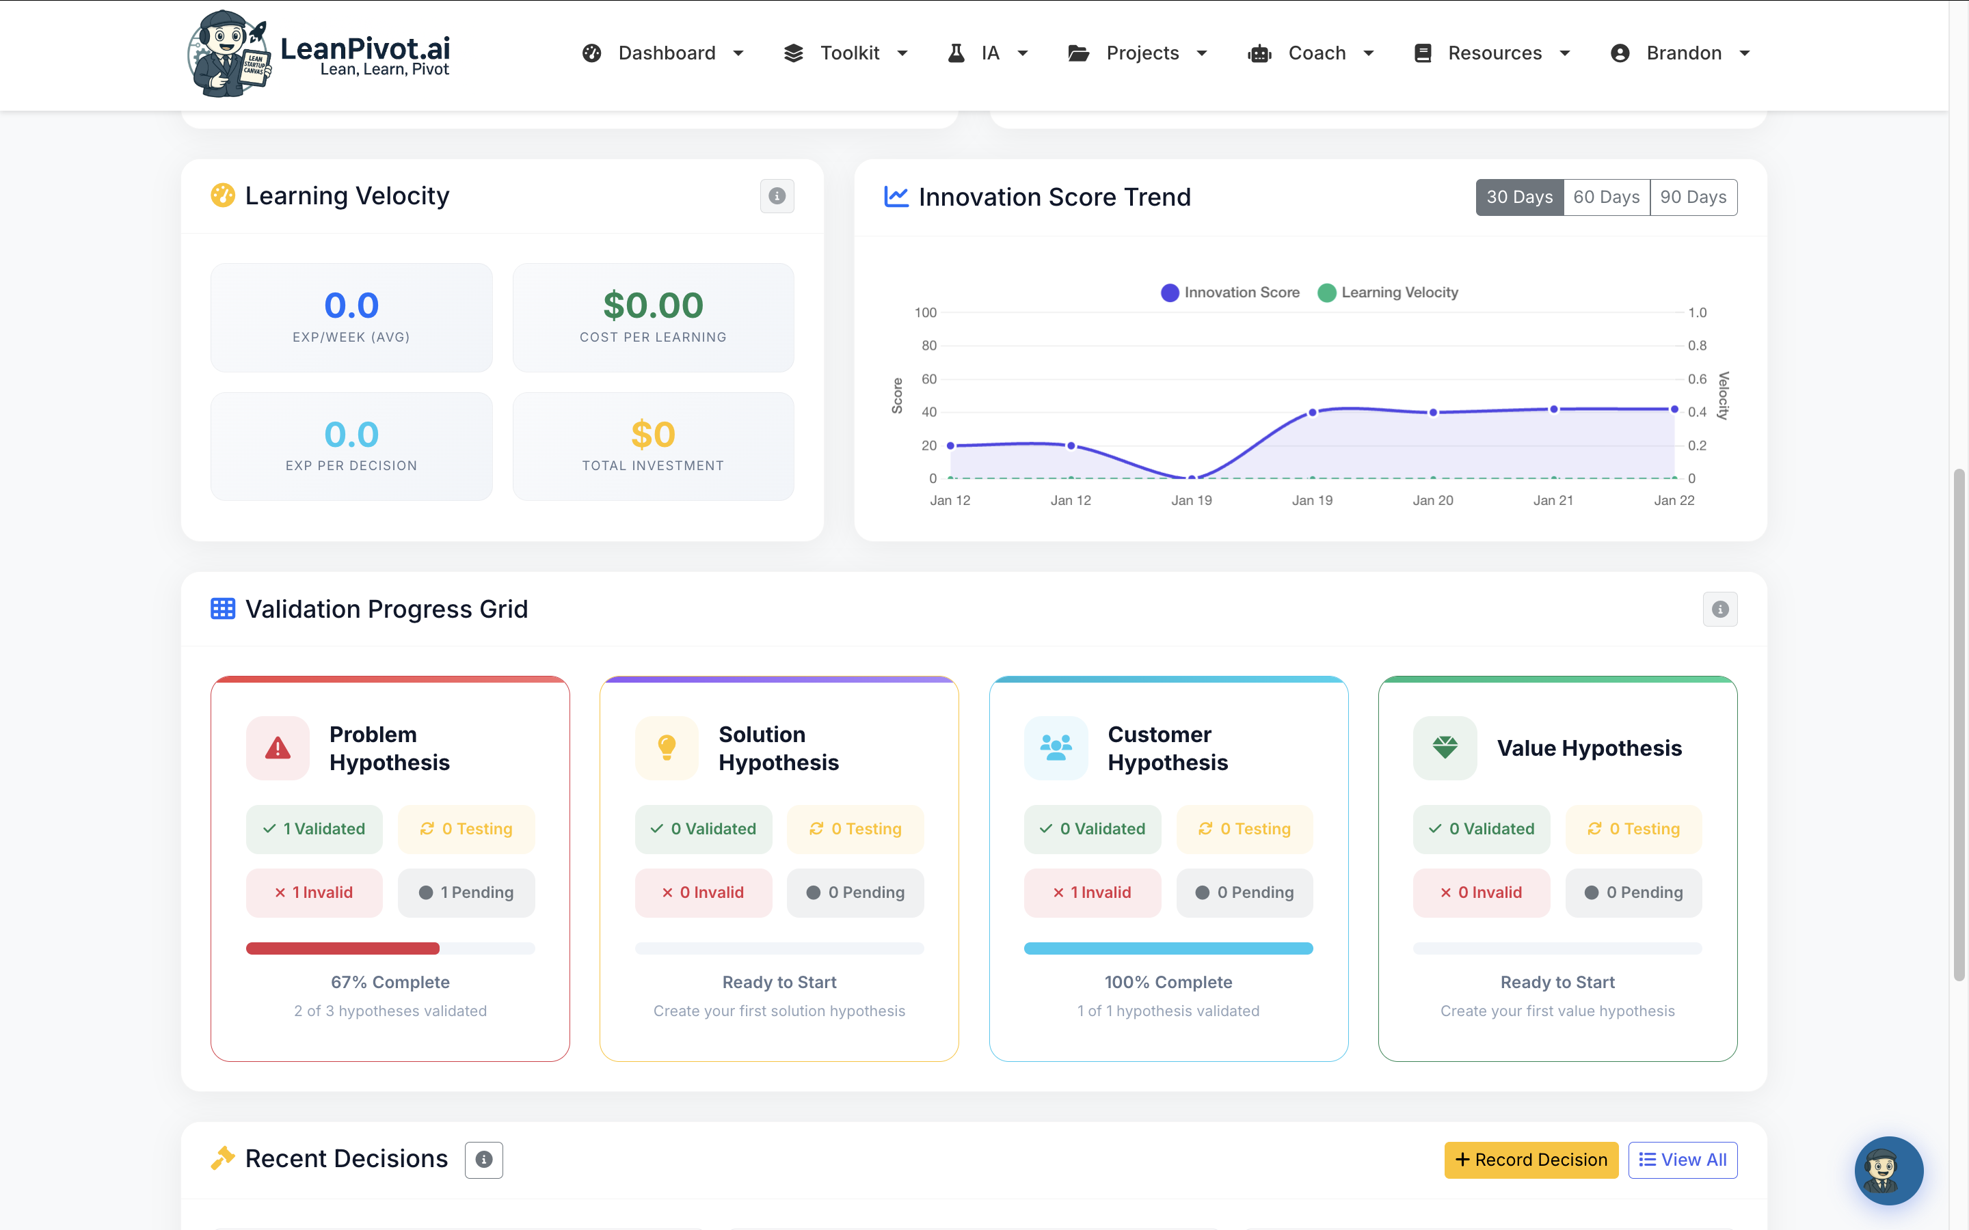Switch the trend range to 60 Days
Screen dimensions: 1969x1230
tap(1606, 197)
